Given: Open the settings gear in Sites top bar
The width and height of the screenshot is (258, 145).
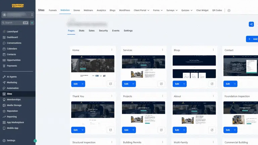Looking at the screenshot, I should coord(229,10).
